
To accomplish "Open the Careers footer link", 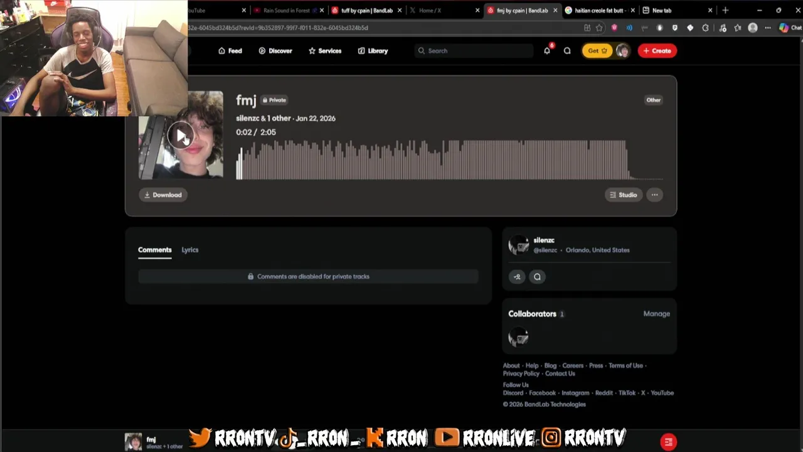I will pyautogui.click(x=573, y=365).
